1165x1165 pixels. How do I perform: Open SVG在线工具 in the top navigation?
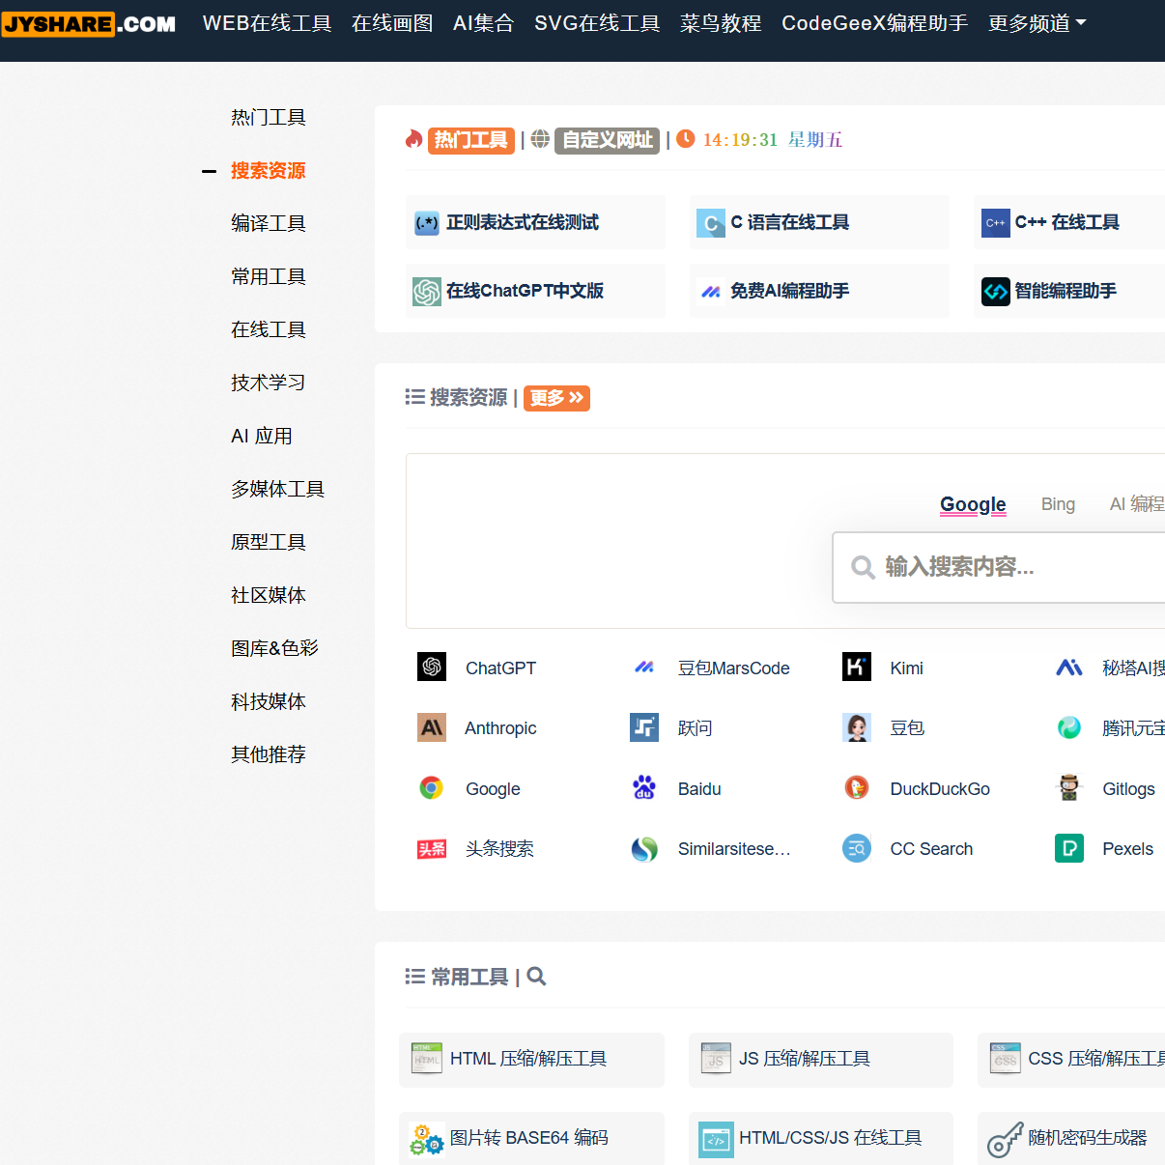597,23
